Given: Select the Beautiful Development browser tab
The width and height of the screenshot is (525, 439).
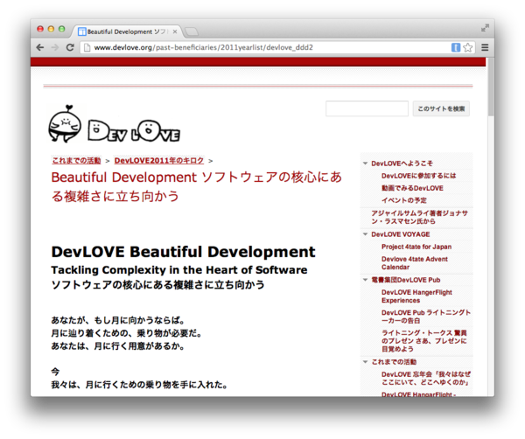Looking at the screenshot, I should click(127, 31).
